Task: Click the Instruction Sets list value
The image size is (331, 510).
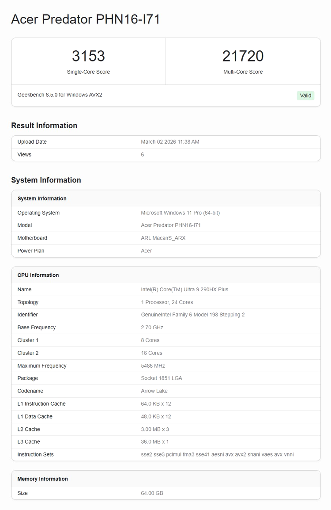Action: coord(217,455)
